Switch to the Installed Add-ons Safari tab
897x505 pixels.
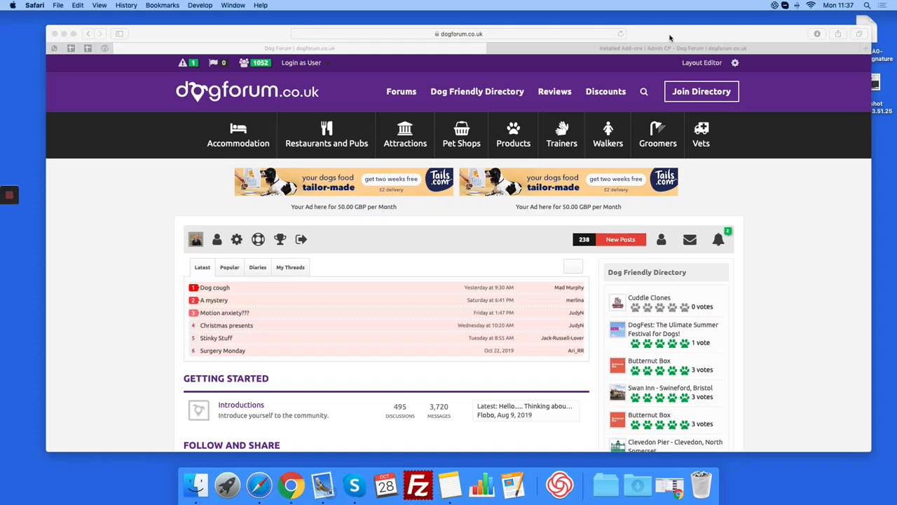pyautogui.click(x=673, y=48)
